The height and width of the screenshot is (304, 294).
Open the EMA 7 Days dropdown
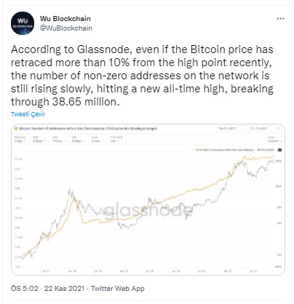pyautogui.click(x=59, y=139)
